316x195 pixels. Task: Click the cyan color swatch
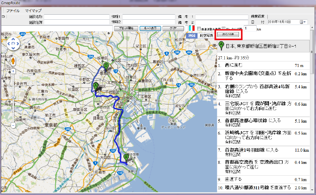(x=190, y=28)
